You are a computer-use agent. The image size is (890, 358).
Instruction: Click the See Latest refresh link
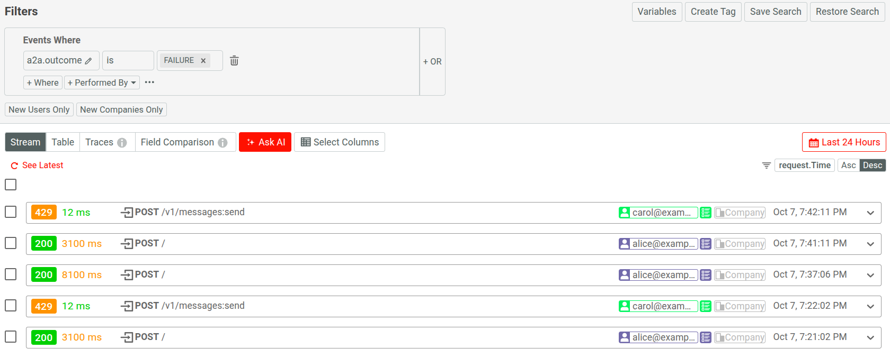coord(37,166)
